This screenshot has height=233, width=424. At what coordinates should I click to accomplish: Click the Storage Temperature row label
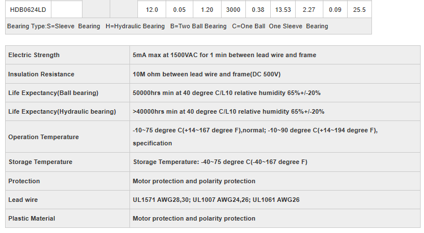40,162
